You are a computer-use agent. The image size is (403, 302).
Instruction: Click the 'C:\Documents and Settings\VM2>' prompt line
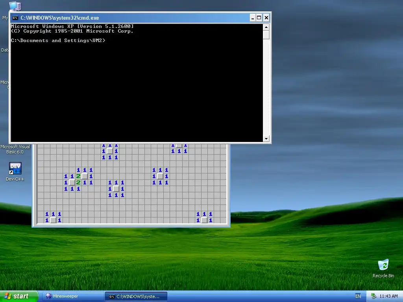(58, 41)
